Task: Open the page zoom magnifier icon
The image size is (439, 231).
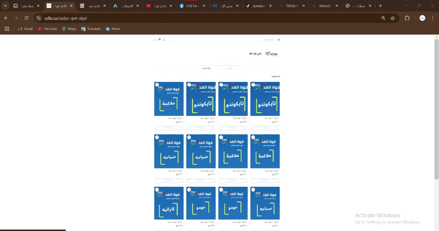Action: (383, 18)
